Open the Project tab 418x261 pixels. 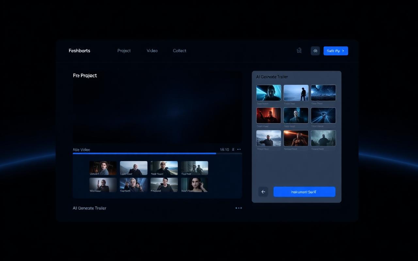pos(124,51)
